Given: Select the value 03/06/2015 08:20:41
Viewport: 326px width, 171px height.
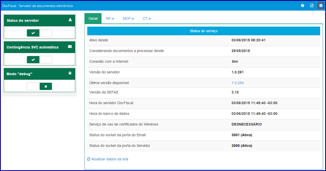Looking at the screenshot, I should (x=249, y=40).
